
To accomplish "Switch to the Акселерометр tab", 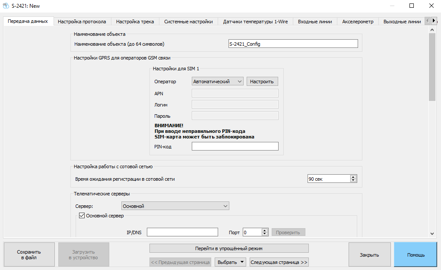I will point(358,22).
